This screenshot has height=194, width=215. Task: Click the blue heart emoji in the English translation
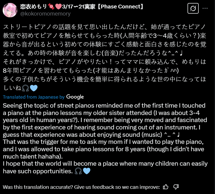coord(87,171)
